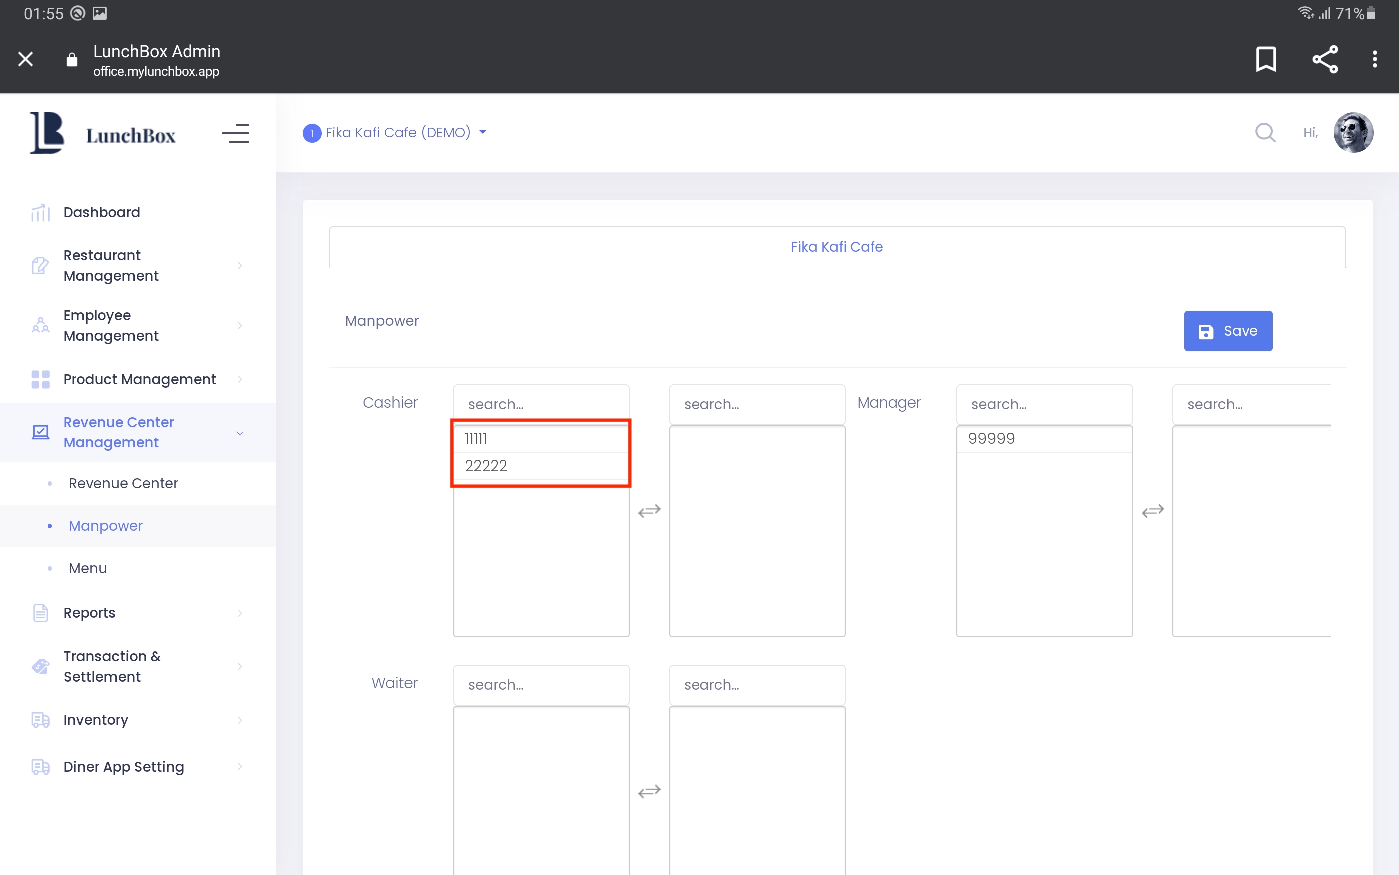Open the browser three-dot menu
Screen dimensions: 1399x875
tap(1374, 59)
